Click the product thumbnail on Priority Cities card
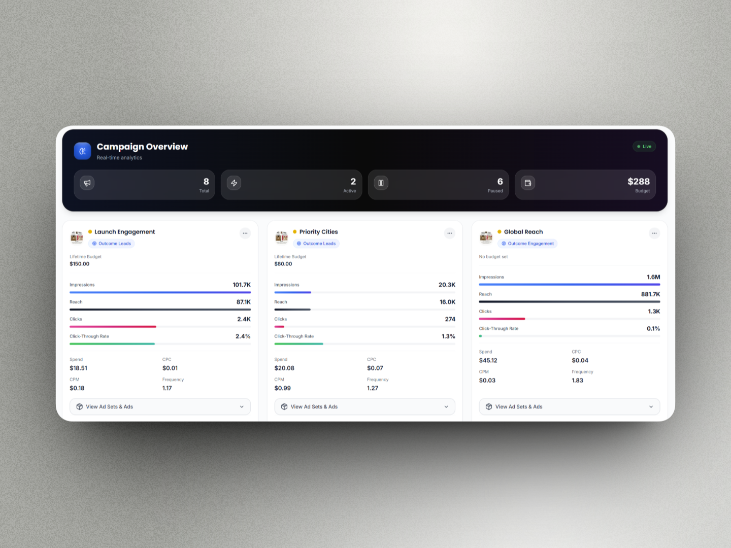 pyautogui.click(x=281, y=237)
